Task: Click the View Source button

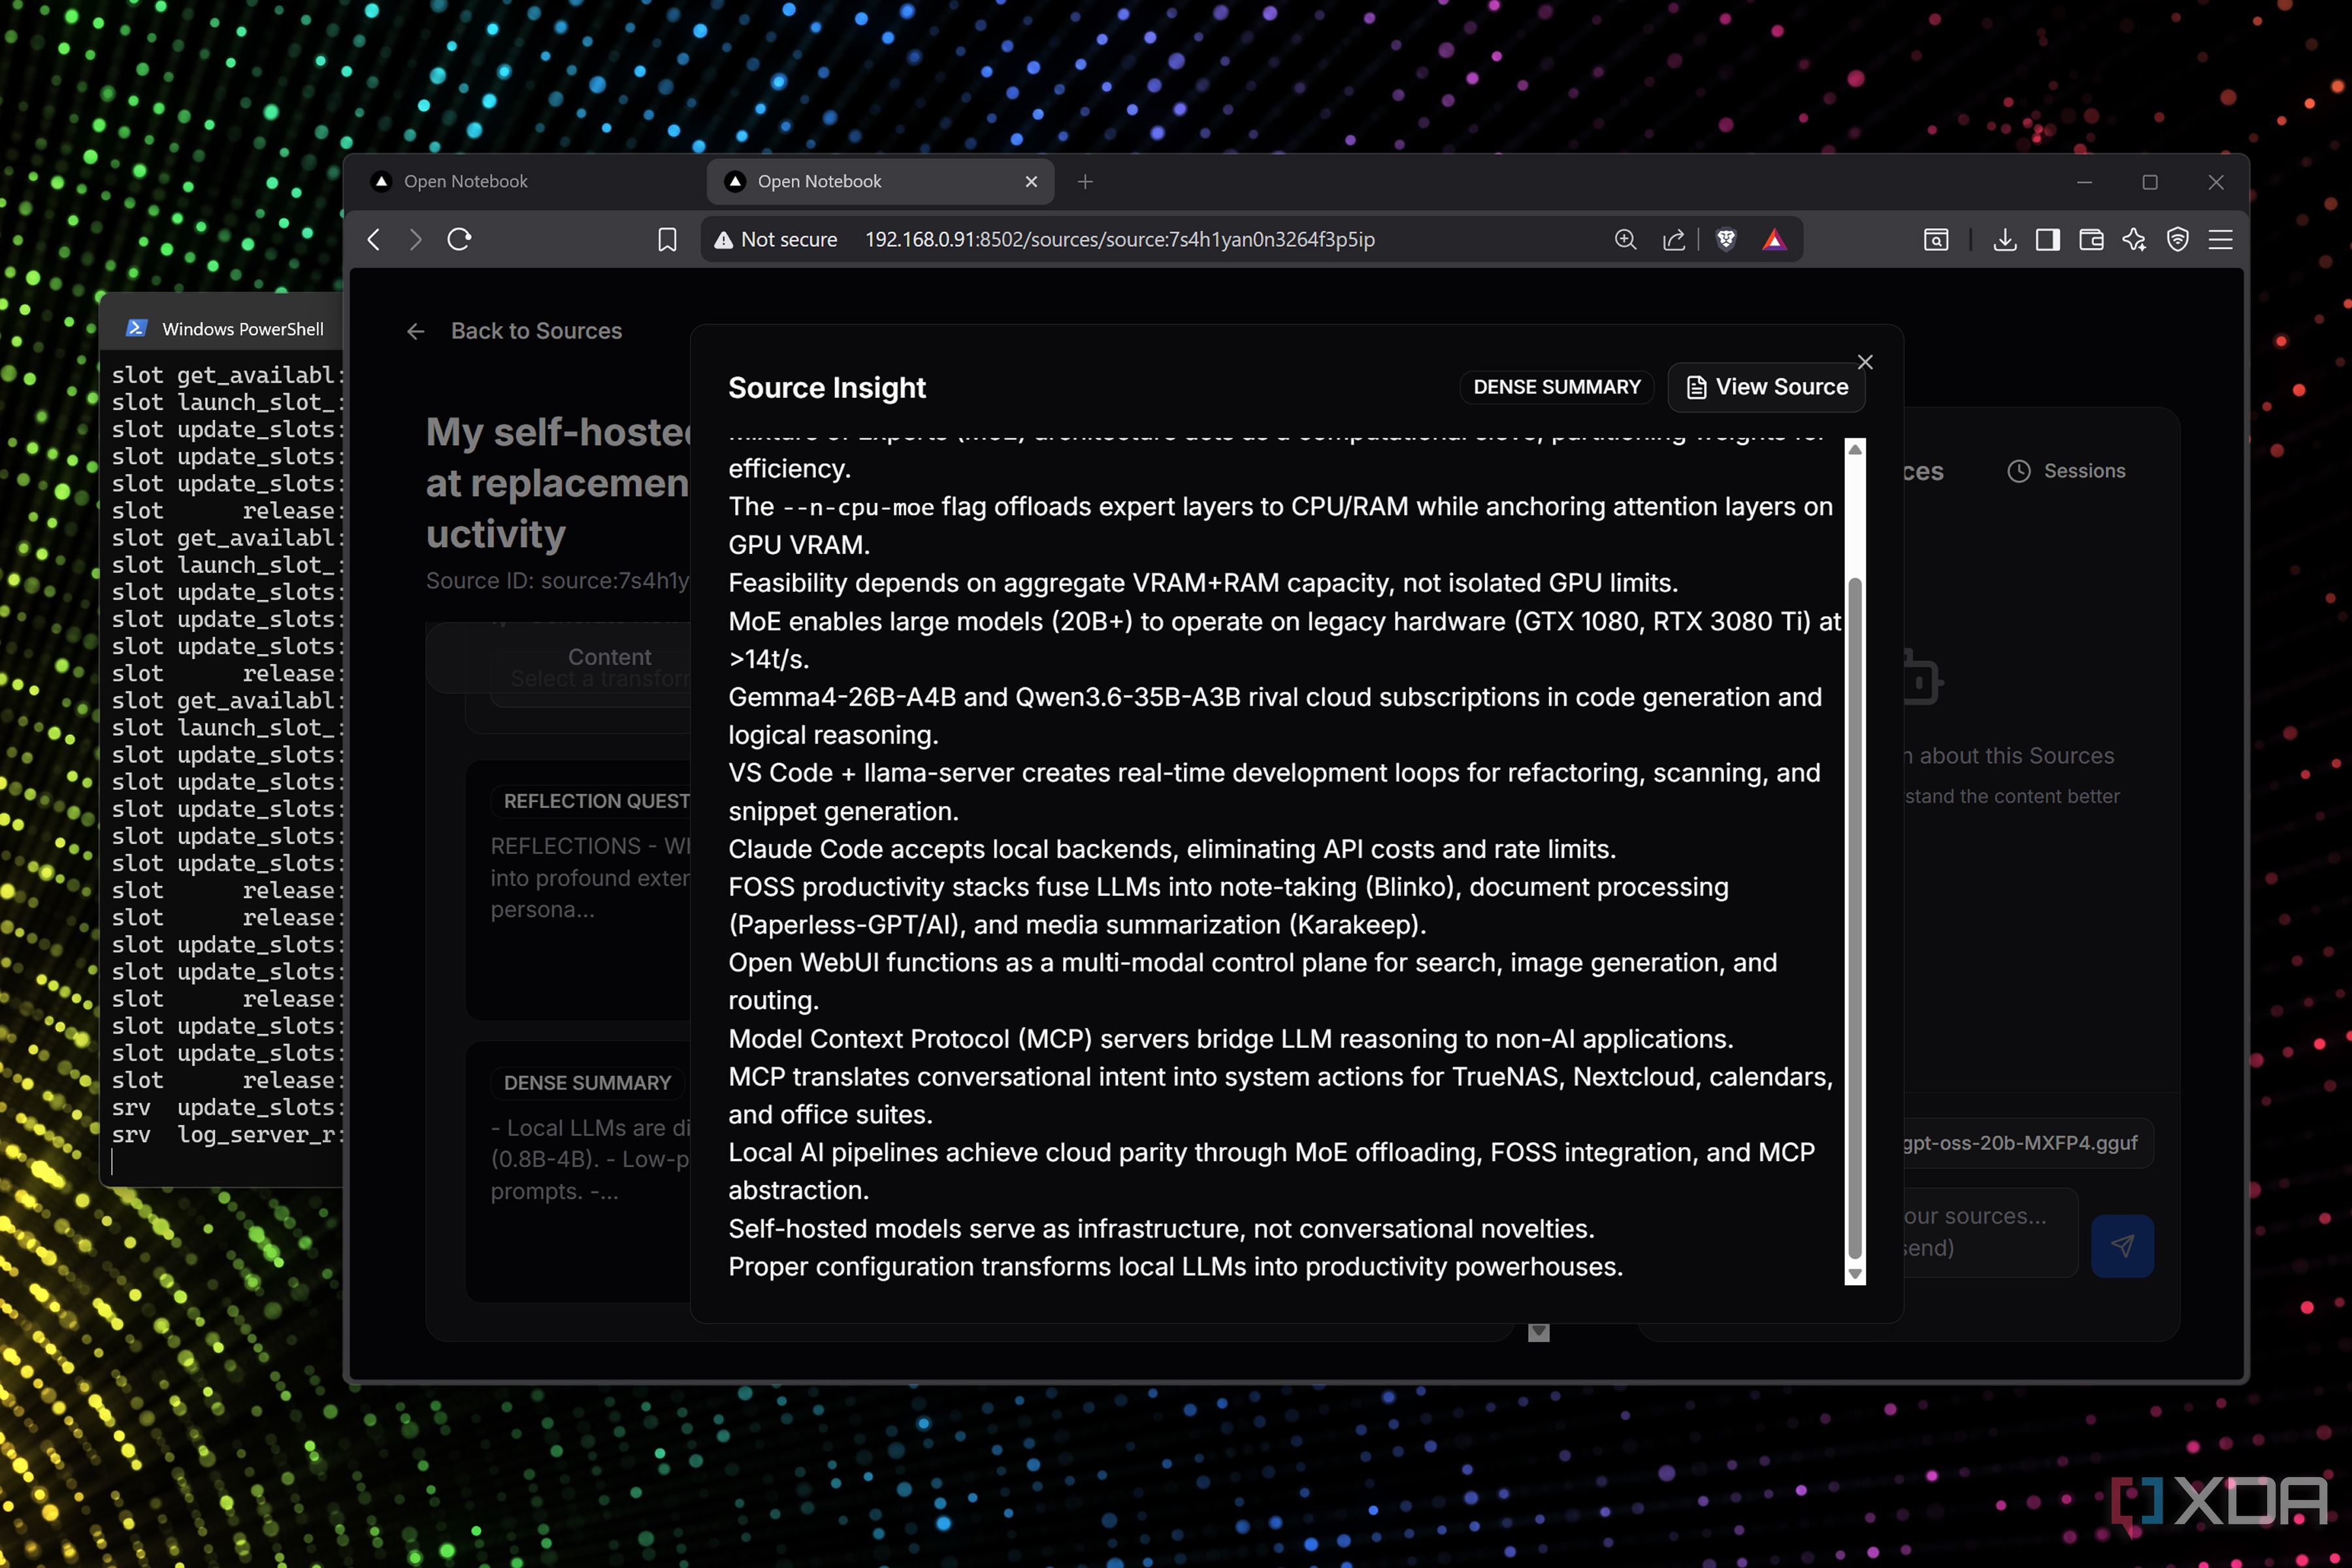Action: click(1766, 387)
